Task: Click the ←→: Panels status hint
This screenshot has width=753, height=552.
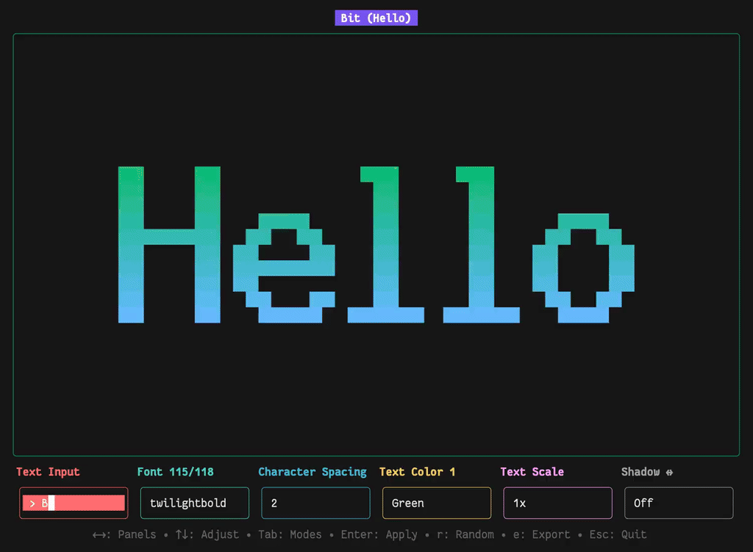Action: [123, 534]
